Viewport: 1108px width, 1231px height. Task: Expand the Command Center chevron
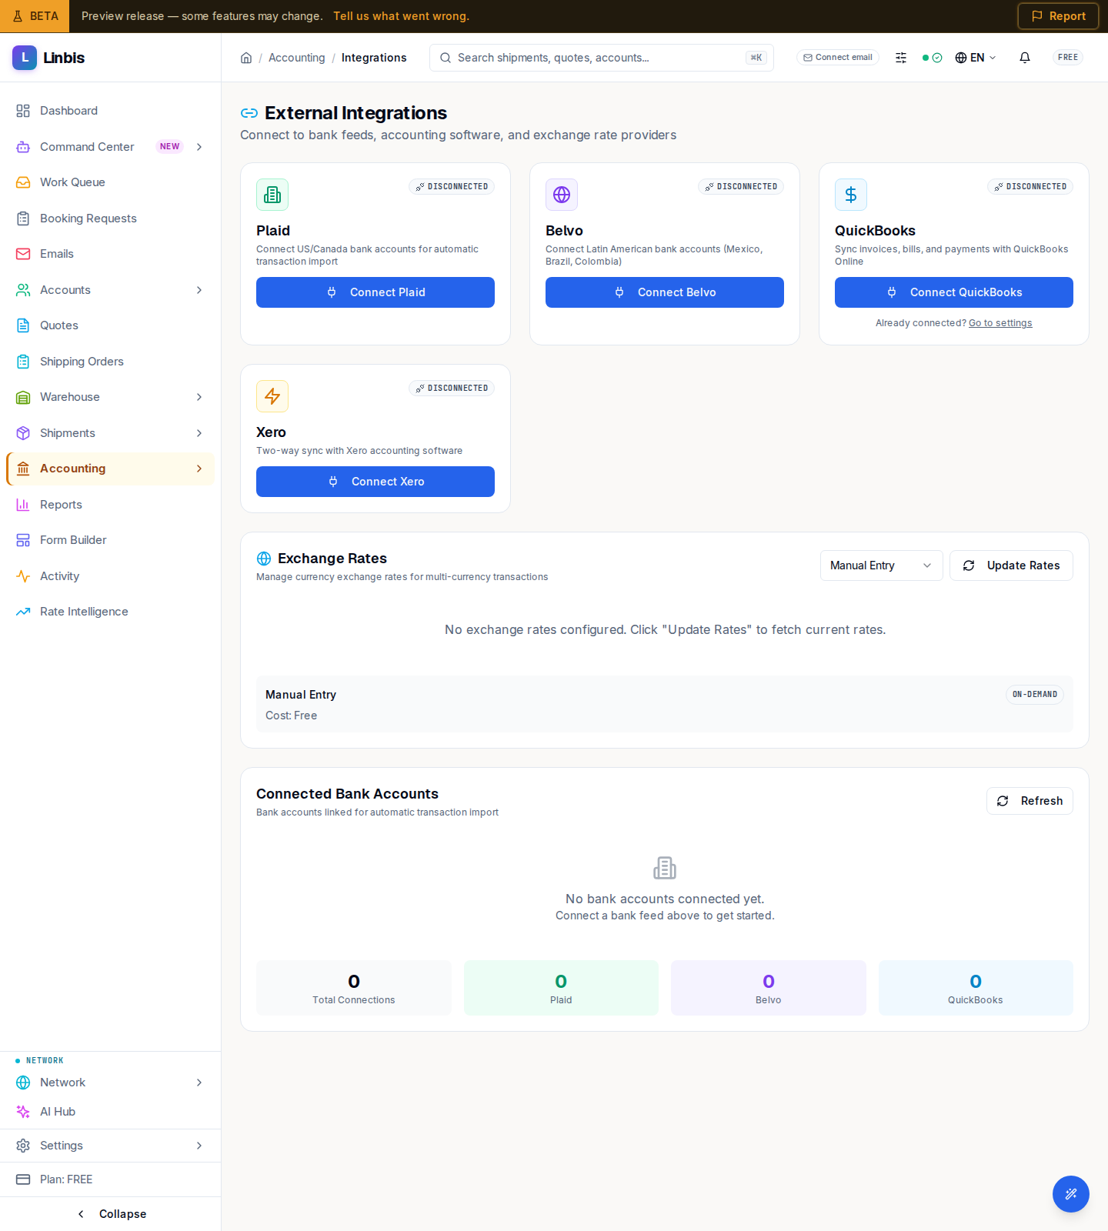(x=199, y=147)
